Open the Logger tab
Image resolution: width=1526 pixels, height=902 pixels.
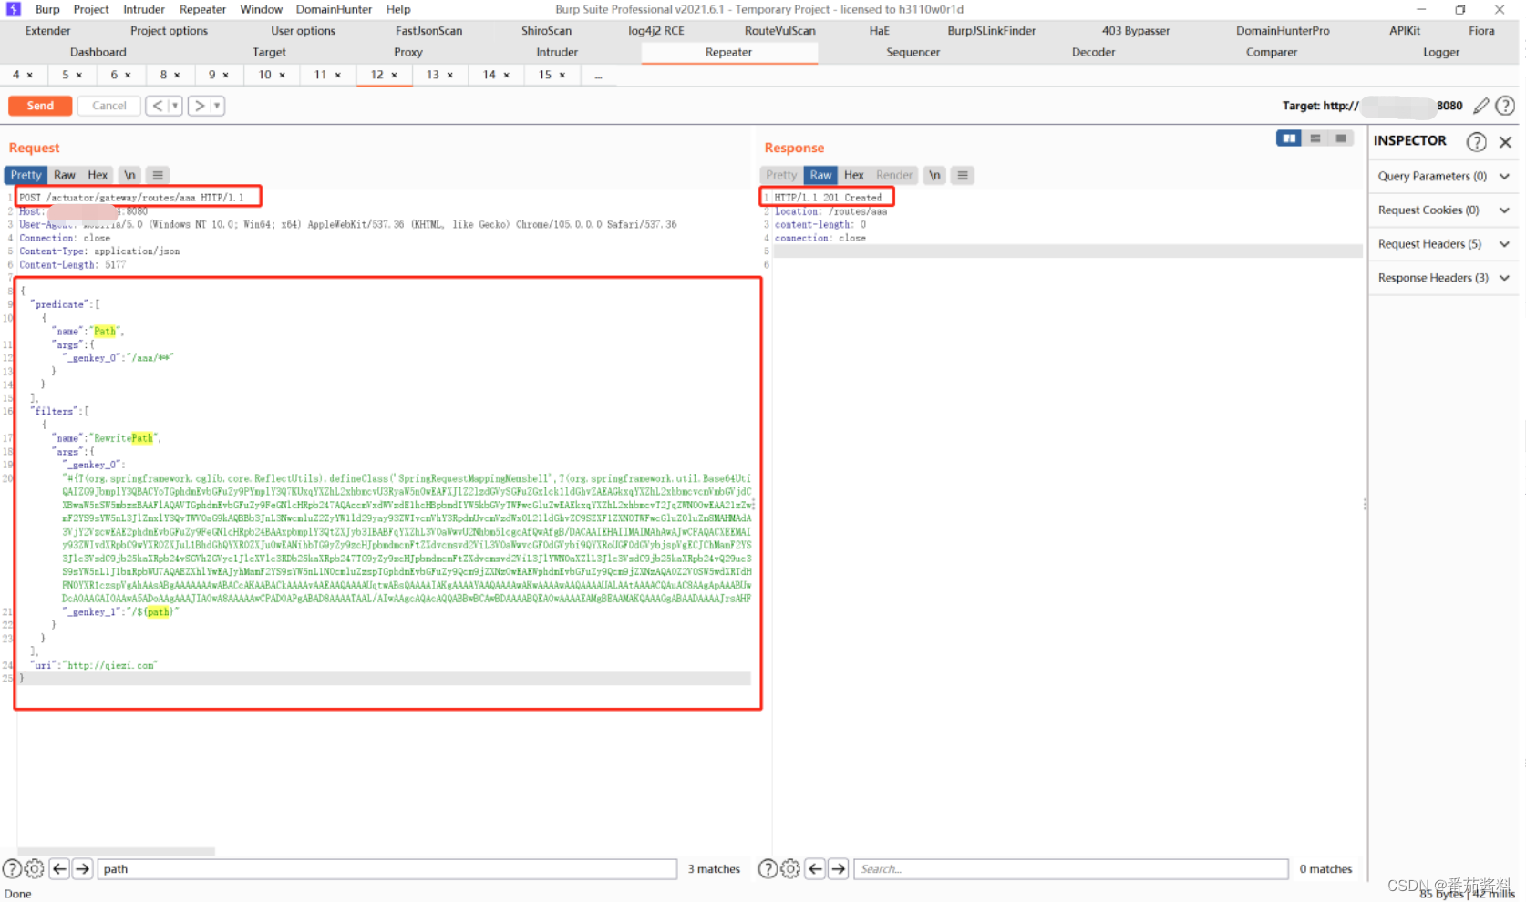1440,52
